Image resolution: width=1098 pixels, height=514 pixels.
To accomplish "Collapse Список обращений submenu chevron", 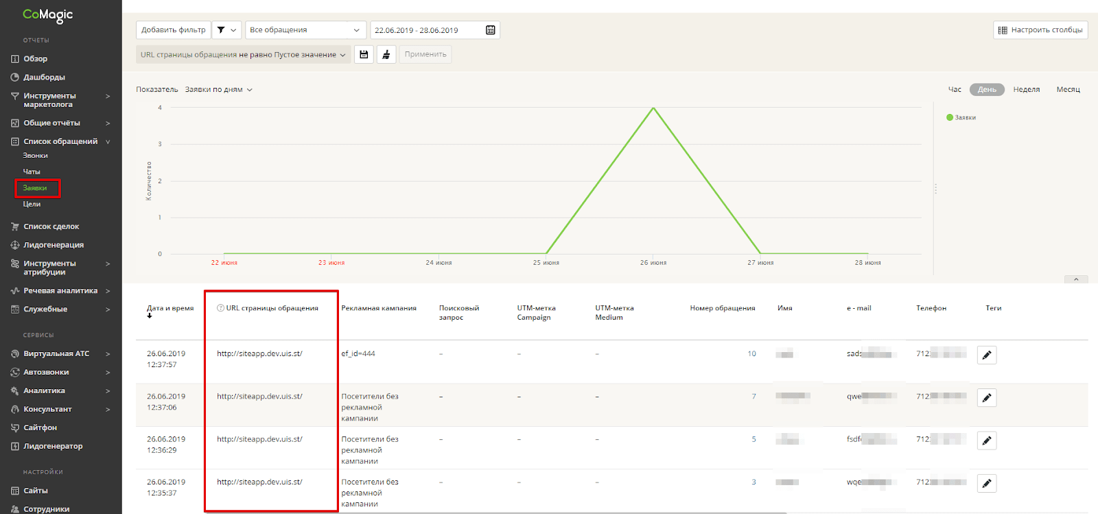I will (x=108, y=141).
